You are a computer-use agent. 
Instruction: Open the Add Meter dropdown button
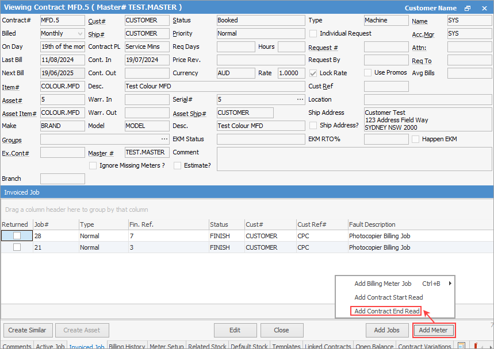point(434,330)
